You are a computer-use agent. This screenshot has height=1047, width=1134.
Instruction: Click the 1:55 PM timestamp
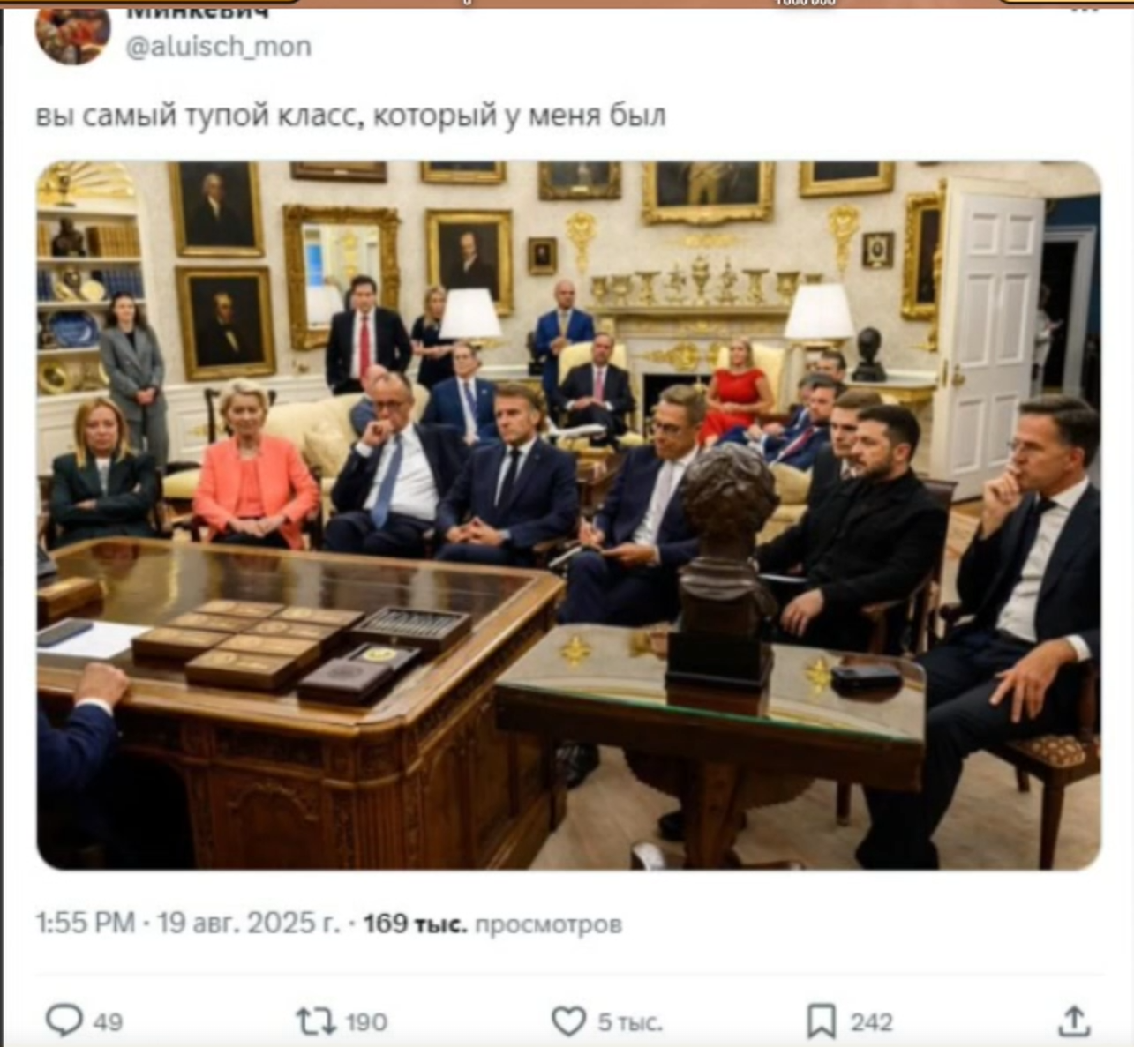click(85, 923)
